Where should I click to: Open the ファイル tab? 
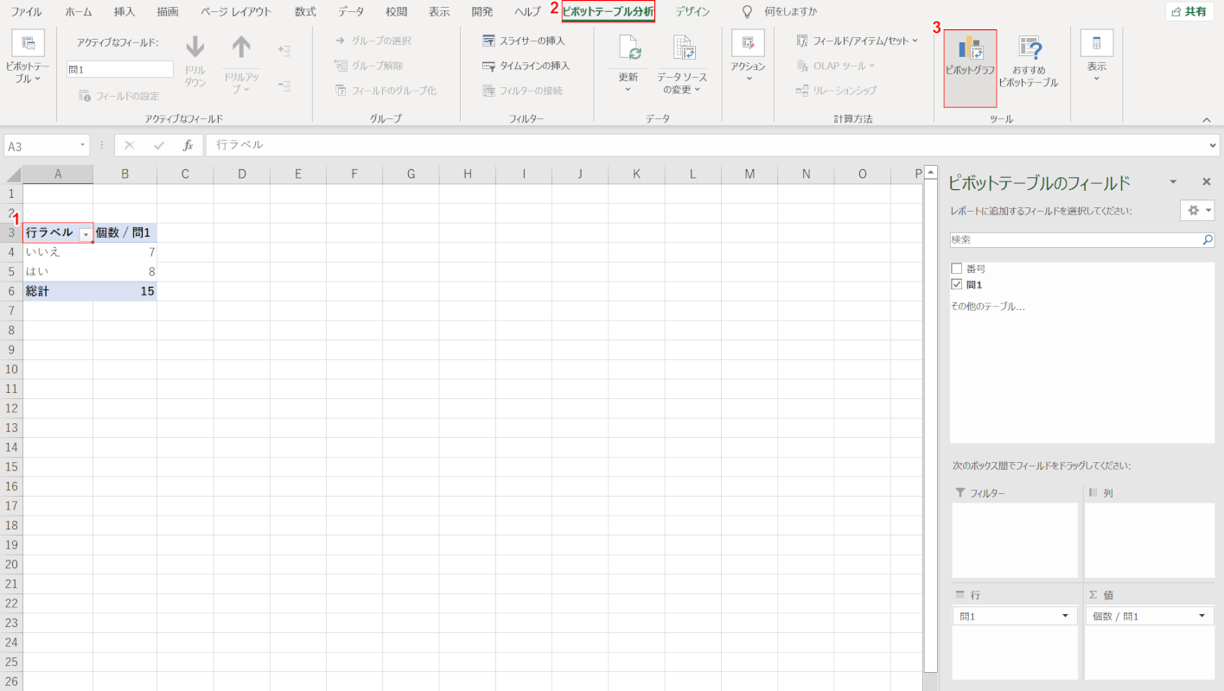tap(26, 11)
